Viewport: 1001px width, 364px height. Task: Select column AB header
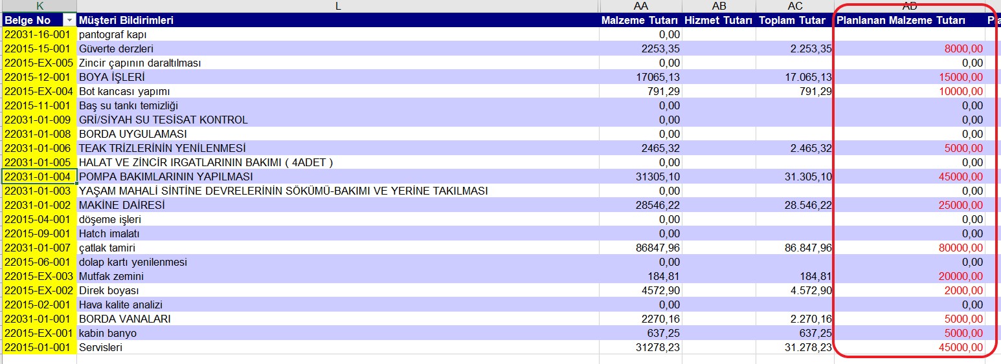point(719,6)
